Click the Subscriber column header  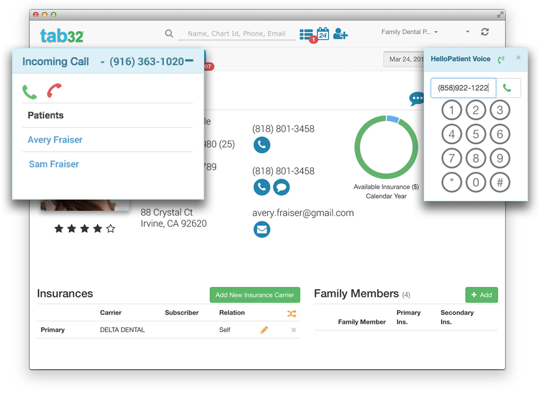(x=182, y=312)
